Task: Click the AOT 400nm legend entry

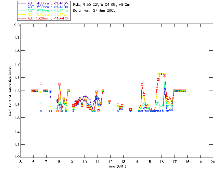Action: point(43,3)
